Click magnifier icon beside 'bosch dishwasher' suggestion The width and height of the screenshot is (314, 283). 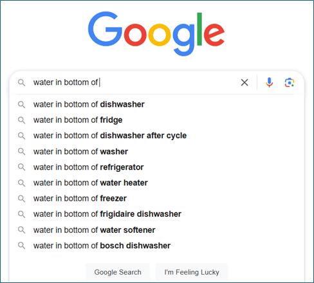(21, 246)
